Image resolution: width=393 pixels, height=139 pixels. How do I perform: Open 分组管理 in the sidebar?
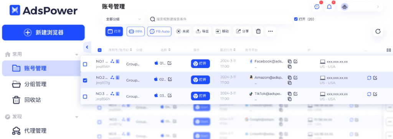coord(29,84)
